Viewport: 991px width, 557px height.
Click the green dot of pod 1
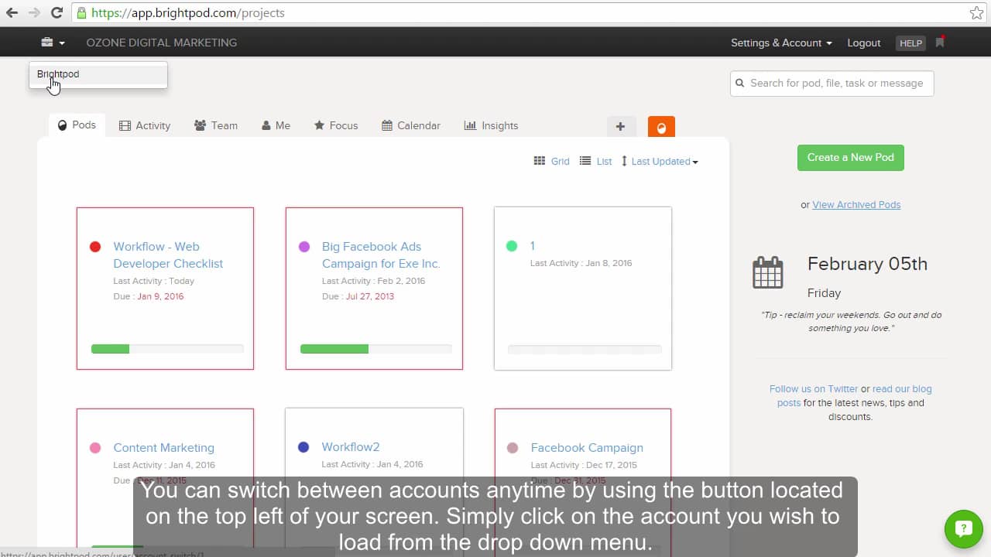(512, 246)
